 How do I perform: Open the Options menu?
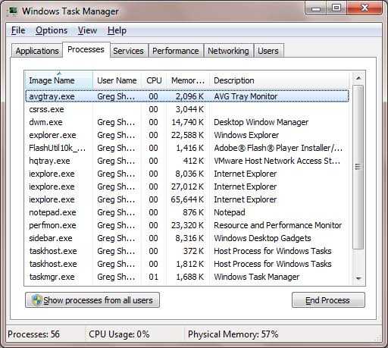coord(52,30)
